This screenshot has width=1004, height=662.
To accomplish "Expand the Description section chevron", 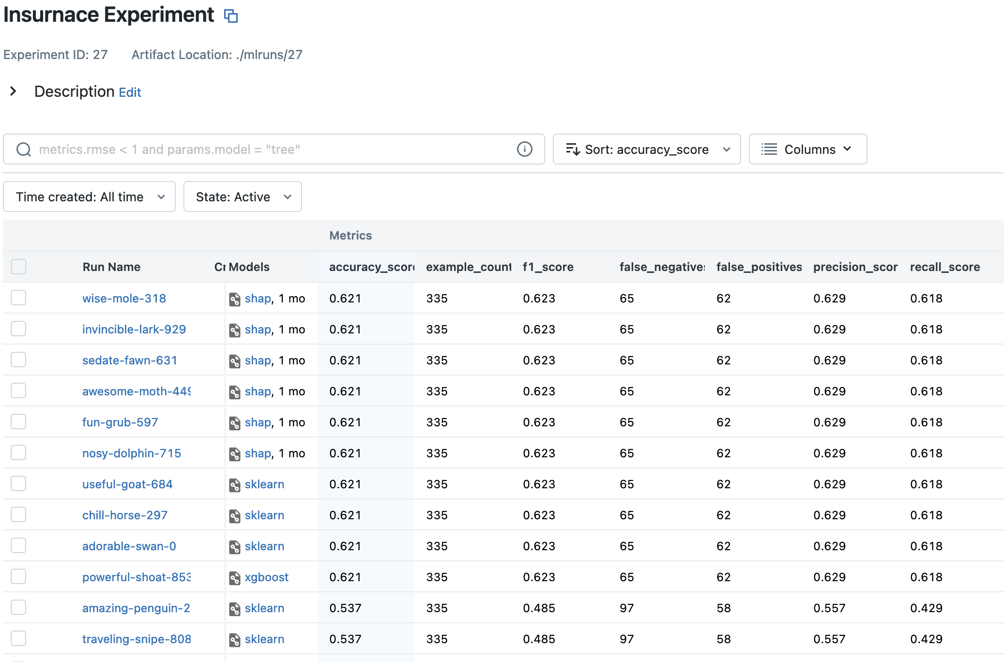I will (x=14, y=91).
